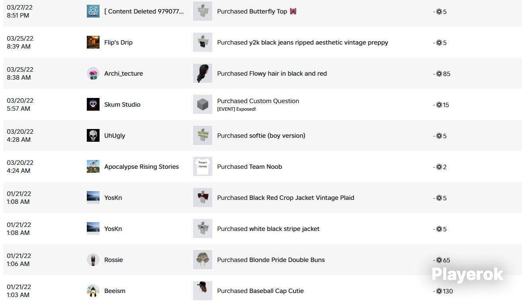This screenshot has width=522, height=301.
Task: Click the Skum Studio skull avatar
Action: tap(93, 104)
